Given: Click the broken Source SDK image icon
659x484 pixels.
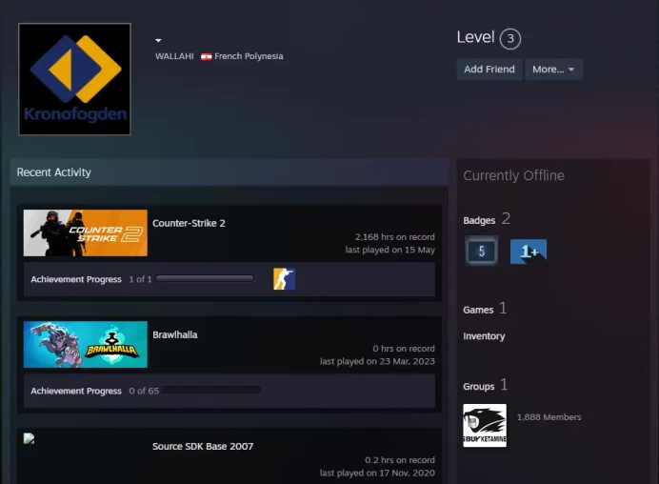Looking at the screenshot, I should [29, 438].
